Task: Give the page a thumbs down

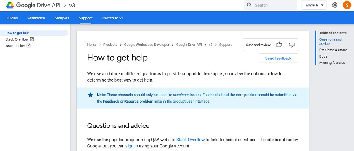Action: coord(291,45)
